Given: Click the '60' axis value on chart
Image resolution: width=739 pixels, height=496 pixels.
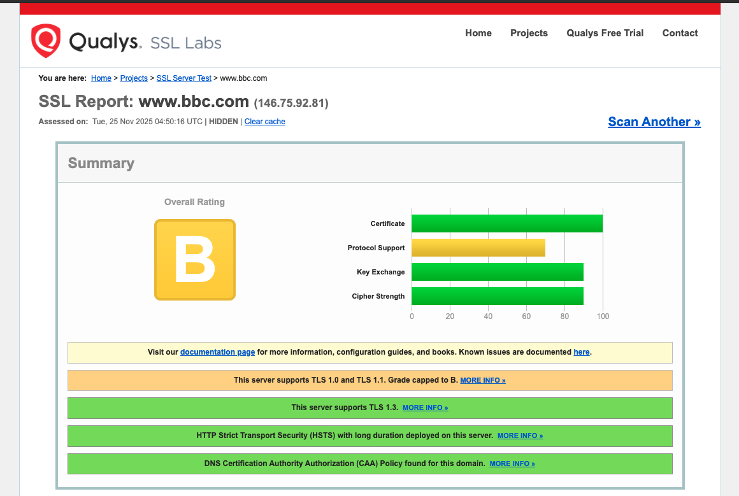Looking at the screenshot, I should click(x=526, y=316).
